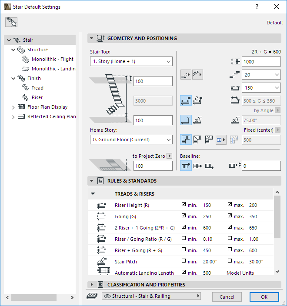This screenshot has height=306, width=287.
Task: Expand Floor Plan Display tree node
Action: (13, 107)
